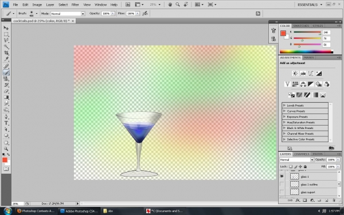Add a Vibrance adjustment

click(287, 84)
